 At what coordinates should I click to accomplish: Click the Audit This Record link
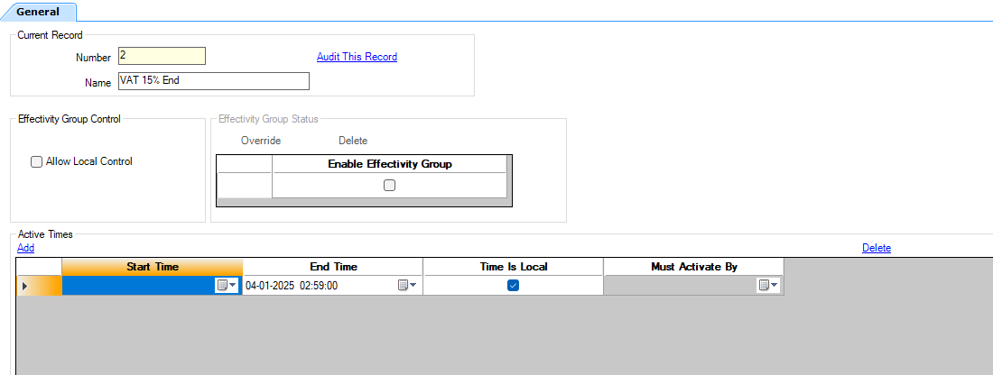[x=357, y=57]
